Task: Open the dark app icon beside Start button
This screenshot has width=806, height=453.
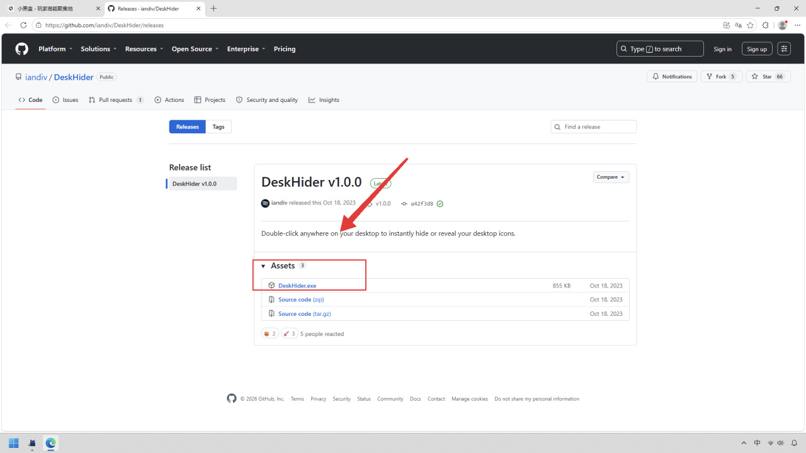Action: click(x=32, y=443)
